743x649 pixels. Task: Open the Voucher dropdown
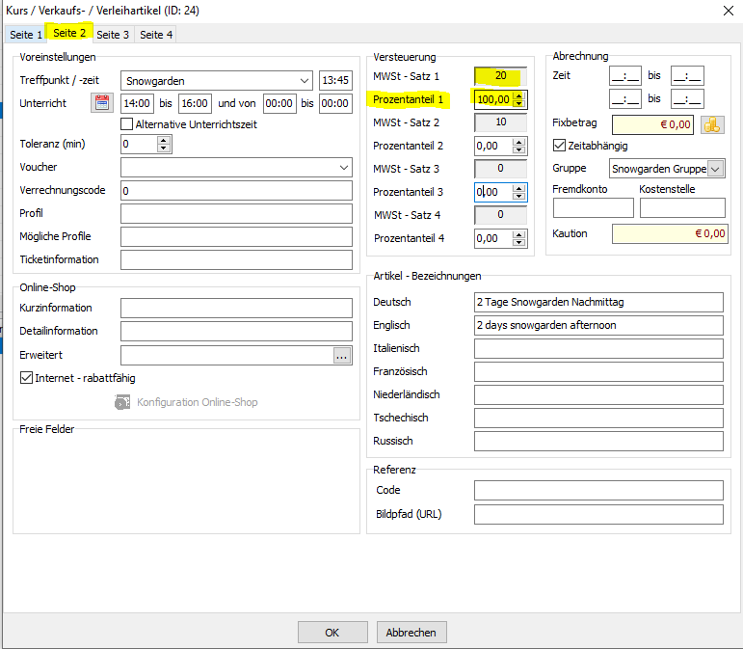pos(344,168)
